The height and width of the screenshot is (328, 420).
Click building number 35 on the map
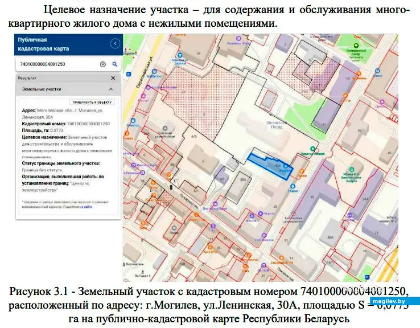point(312,197)
